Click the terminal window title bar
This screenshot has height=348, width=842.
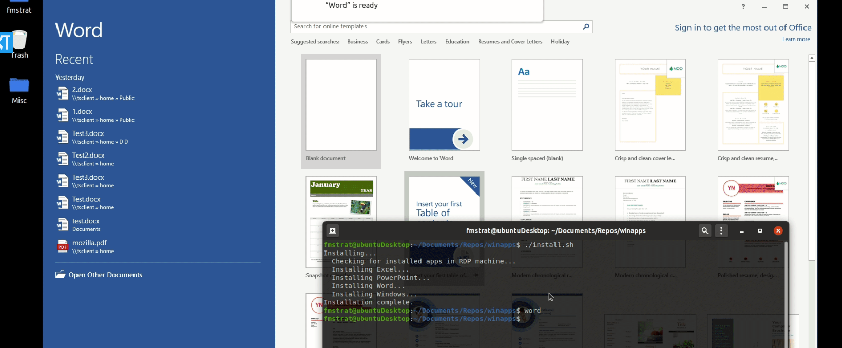point(556,231)
